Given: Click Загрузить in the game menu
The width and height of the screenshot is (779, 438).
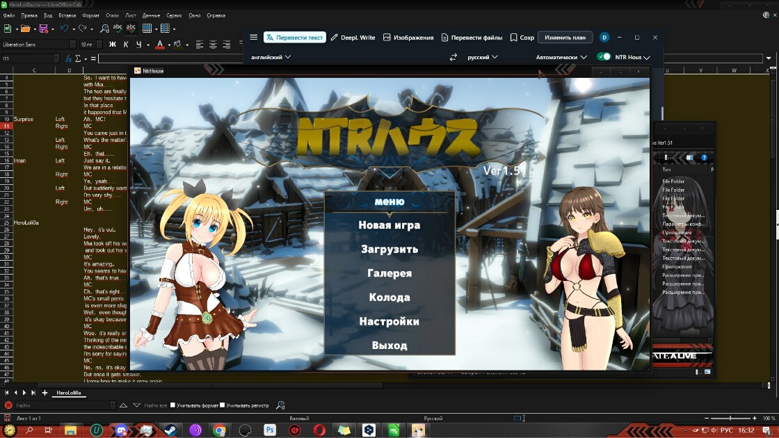Looking at the screenshot, I should 389,250.
